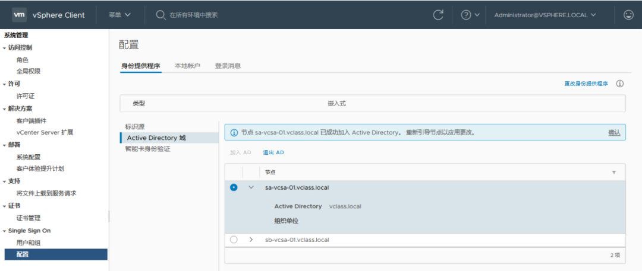The width and height of the screenshot is (642, 271).
Task: Click the search magnifier icon
Action: tap(160, 15)
